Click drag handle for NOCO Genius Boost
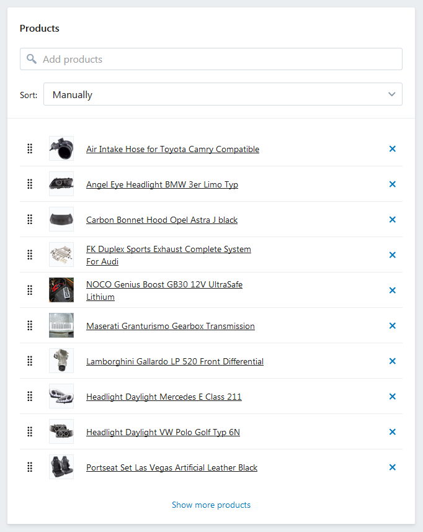The height and width of the screenshot is (532, 423). click(30, 290)
